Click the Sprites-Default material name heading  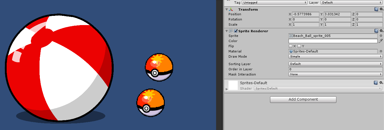(254, 83)
